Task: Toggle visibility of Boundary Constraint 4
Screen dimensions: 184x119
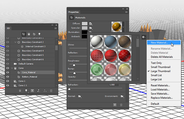Action: [x=8, y=51]
